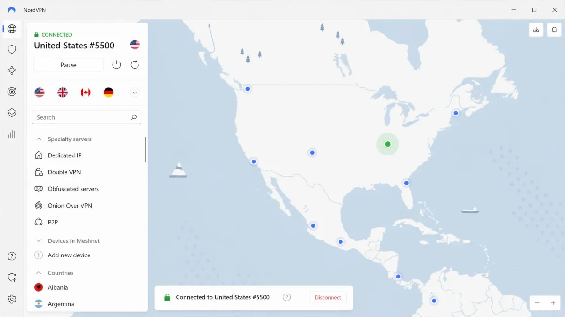
Task: Select United Kingdom flag quick connect
Action: point(63,93)
